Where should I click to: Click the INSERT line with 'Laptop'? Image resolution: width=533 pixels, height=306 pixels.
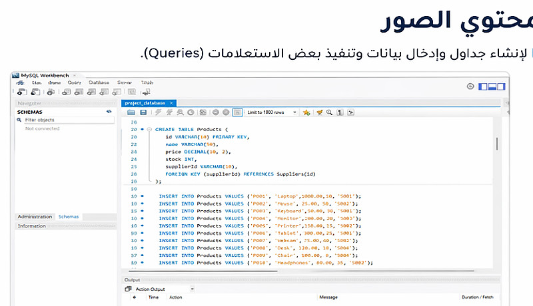[x=260, y=196]
